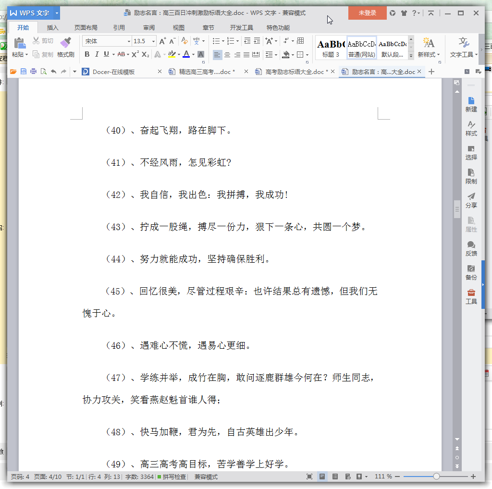The height and width of the screenshot is (489, 492).
Task: Toggle italic formatting
Action: (x=97, y=54)
